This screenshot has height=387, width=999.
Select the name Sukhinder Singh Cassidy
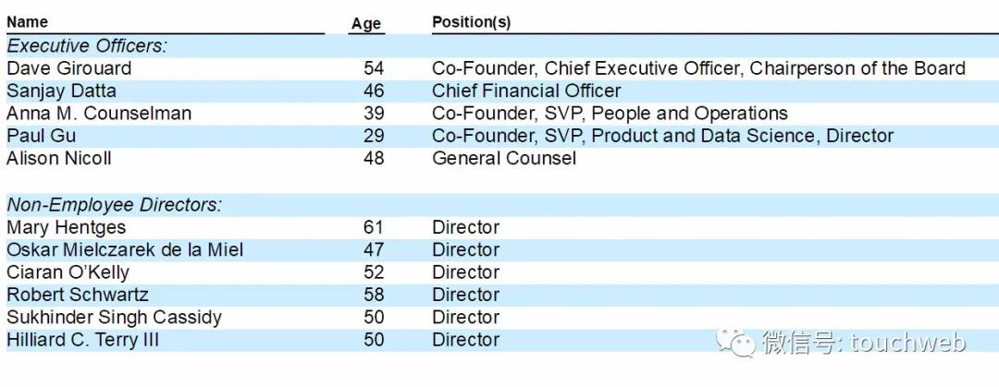pos(114,317)
